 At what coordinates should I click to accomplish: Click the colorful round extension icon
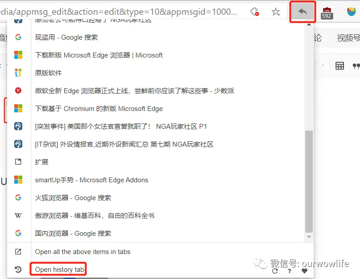(x=352, y=12)
